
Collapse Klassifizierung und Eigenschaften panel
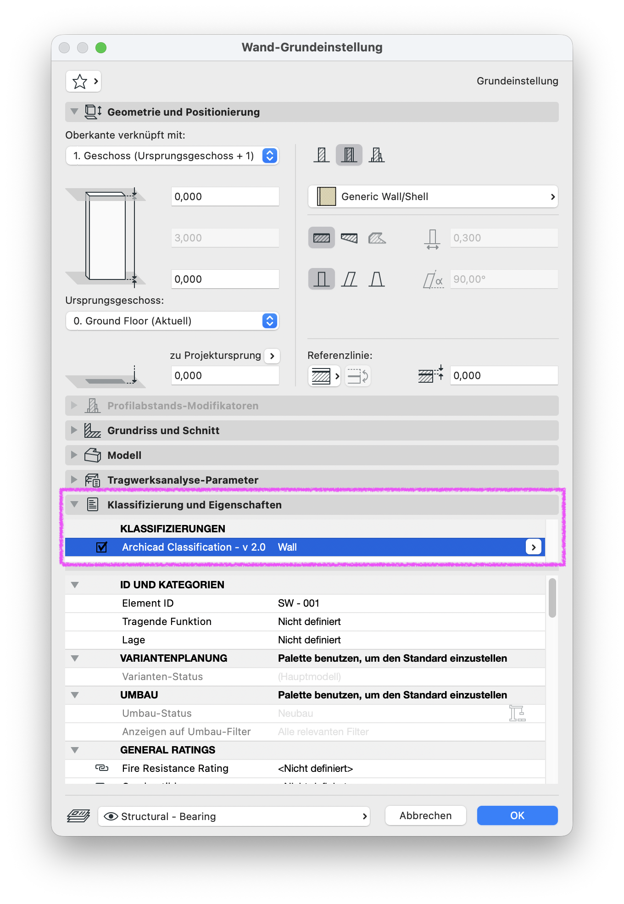pos(74,504)
